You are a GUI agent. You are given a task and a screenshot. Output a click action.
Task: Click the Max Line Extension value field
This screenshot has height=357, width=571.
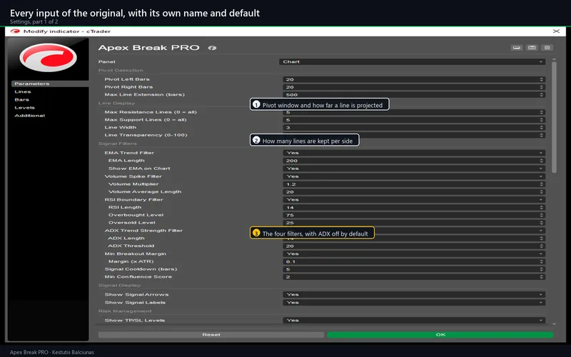pos(414,95)
